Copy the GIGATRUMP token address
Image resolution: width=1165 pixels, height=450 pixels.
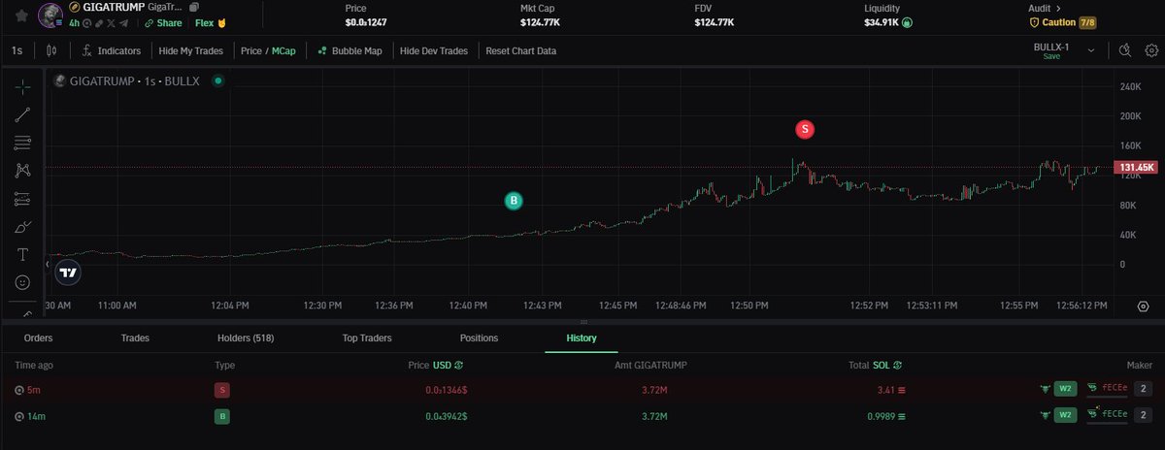pyautogui.click(x=193, y=7)
